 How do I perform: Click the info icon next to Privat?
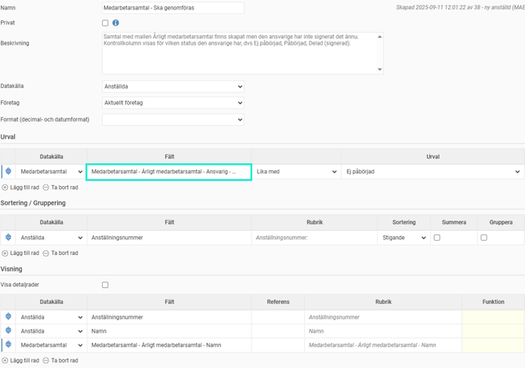click(x=116, y=24)
